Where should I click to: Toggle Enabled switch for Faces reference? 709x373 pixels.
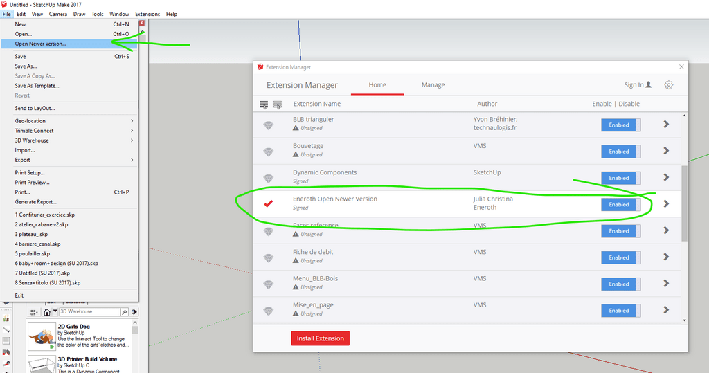tap(621, 231)
